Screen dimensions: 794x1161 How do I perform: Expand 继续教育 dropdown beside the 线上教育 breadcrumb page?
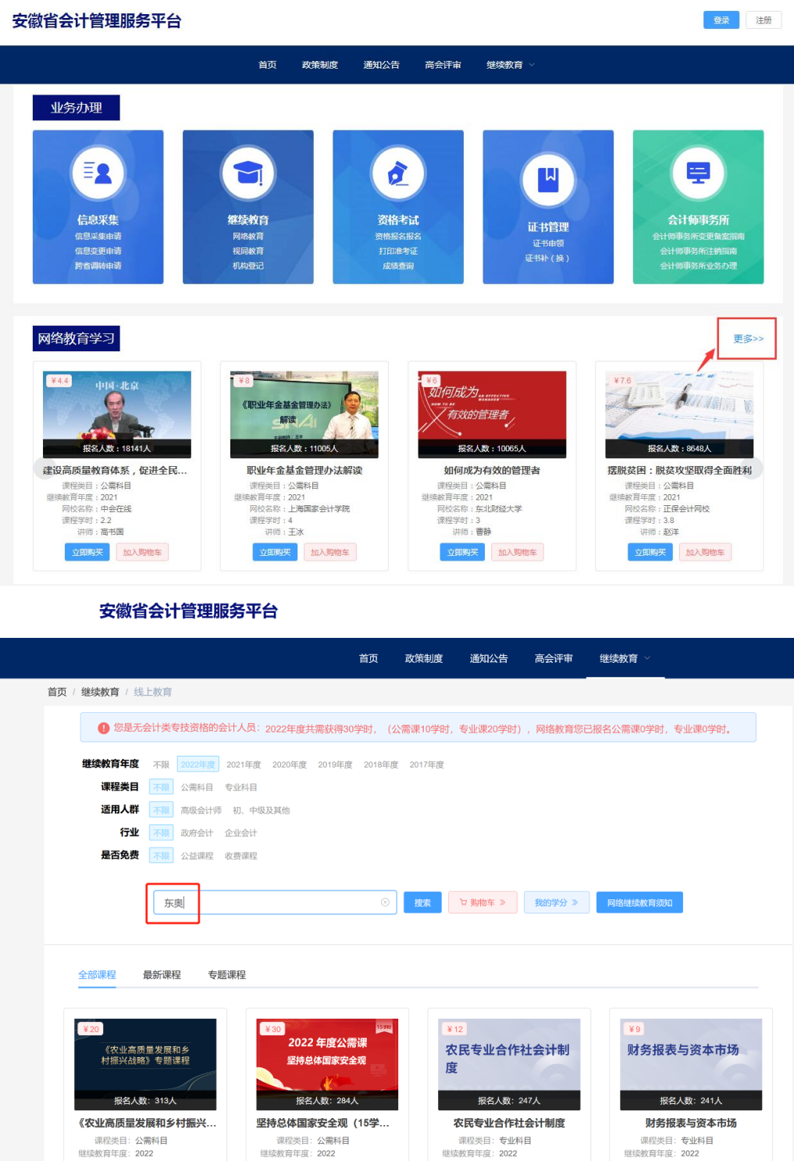[625, 659]
